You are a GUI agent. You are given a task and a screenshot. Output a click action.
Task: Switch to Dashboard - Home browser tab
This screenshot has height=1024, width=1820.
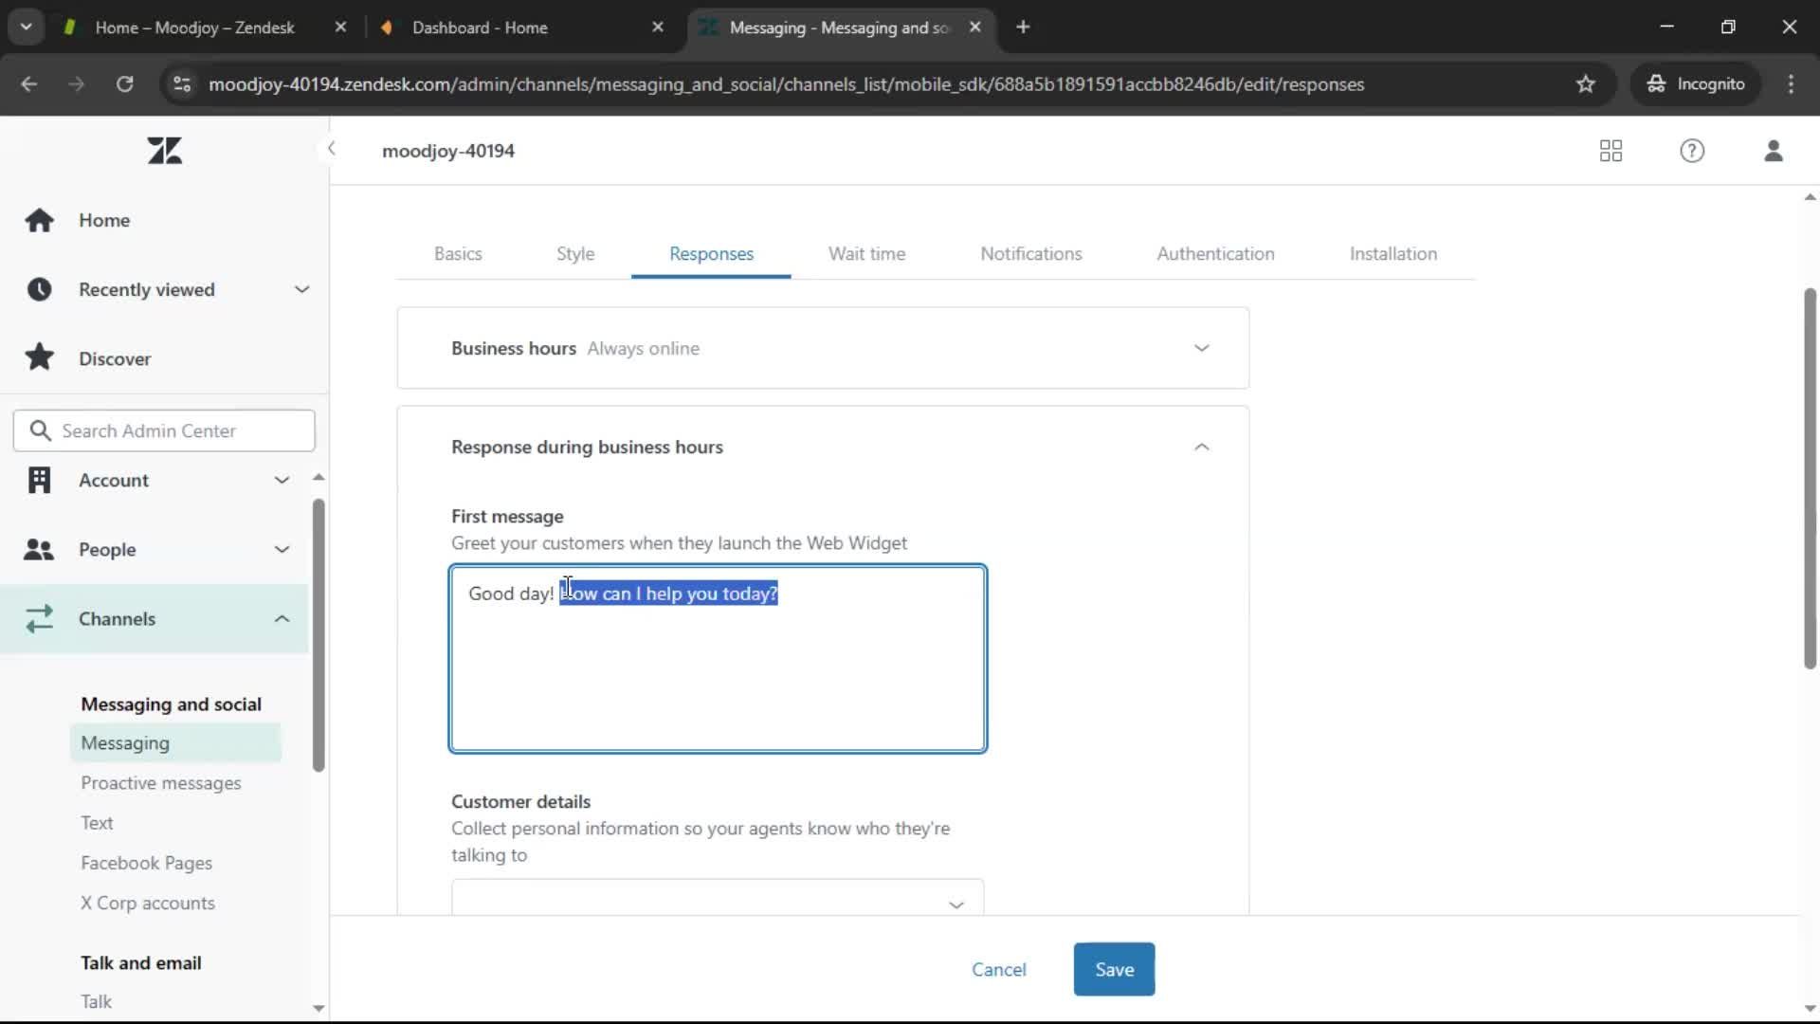480,27
